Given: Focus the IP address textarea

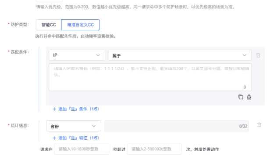Looking at the screenshot, I should coord(150,77).
